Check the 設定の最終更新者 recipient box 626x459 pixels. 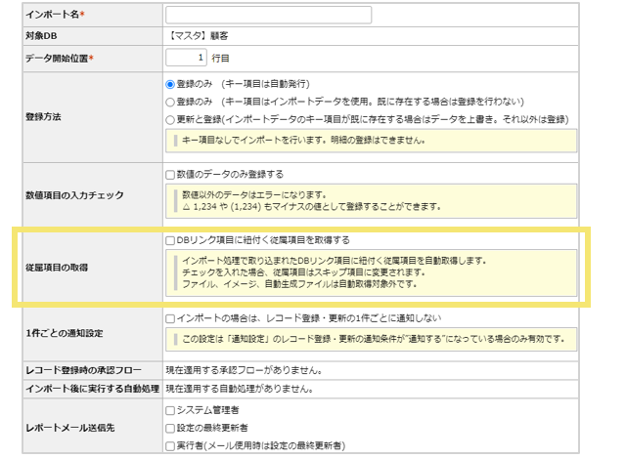click(x=170, y=428)
